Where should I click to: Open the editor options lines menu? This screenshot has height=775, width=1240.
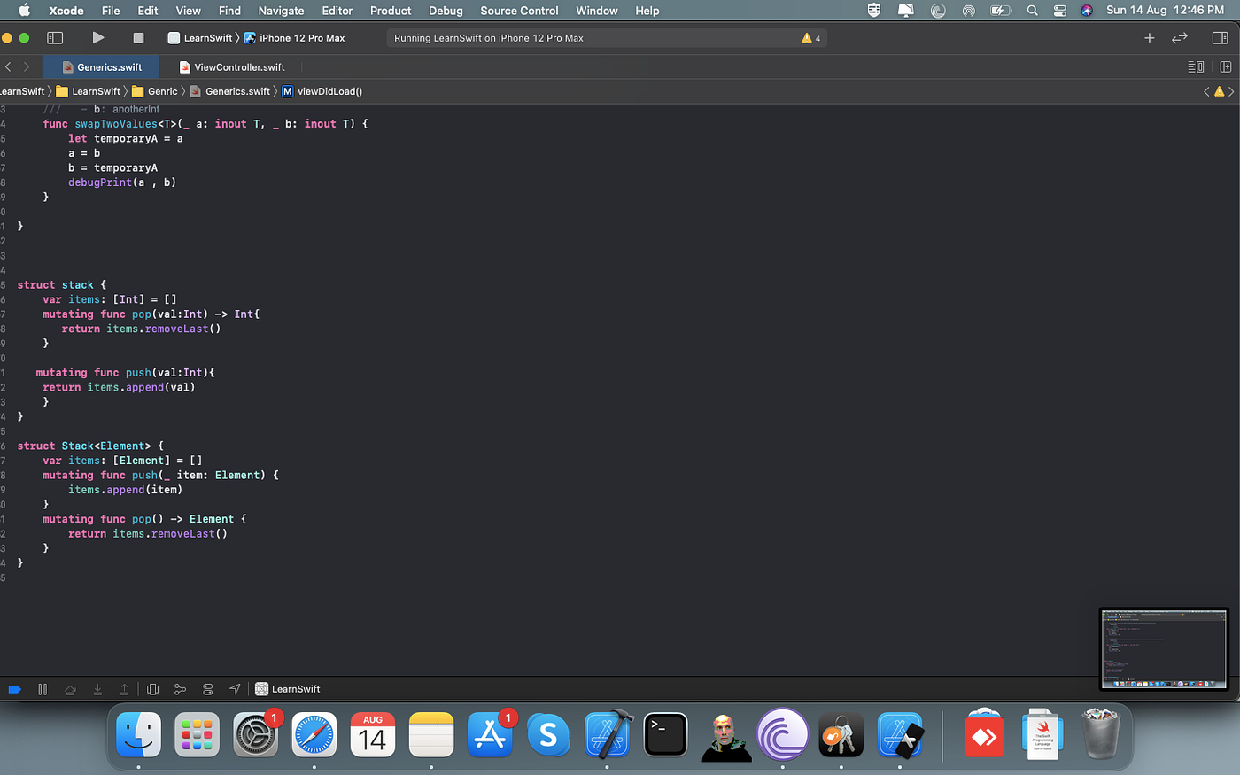pyautogui.click(x=1196, y=67)
